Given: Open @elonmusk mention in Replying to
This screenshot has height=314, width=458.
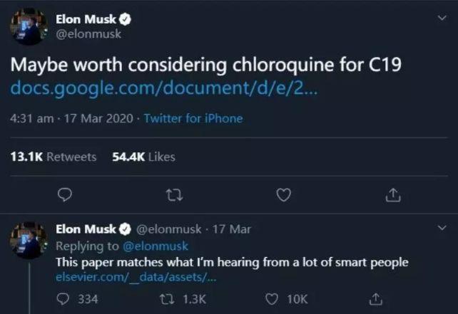Looking at the screenshot, I should coord(156,246).
